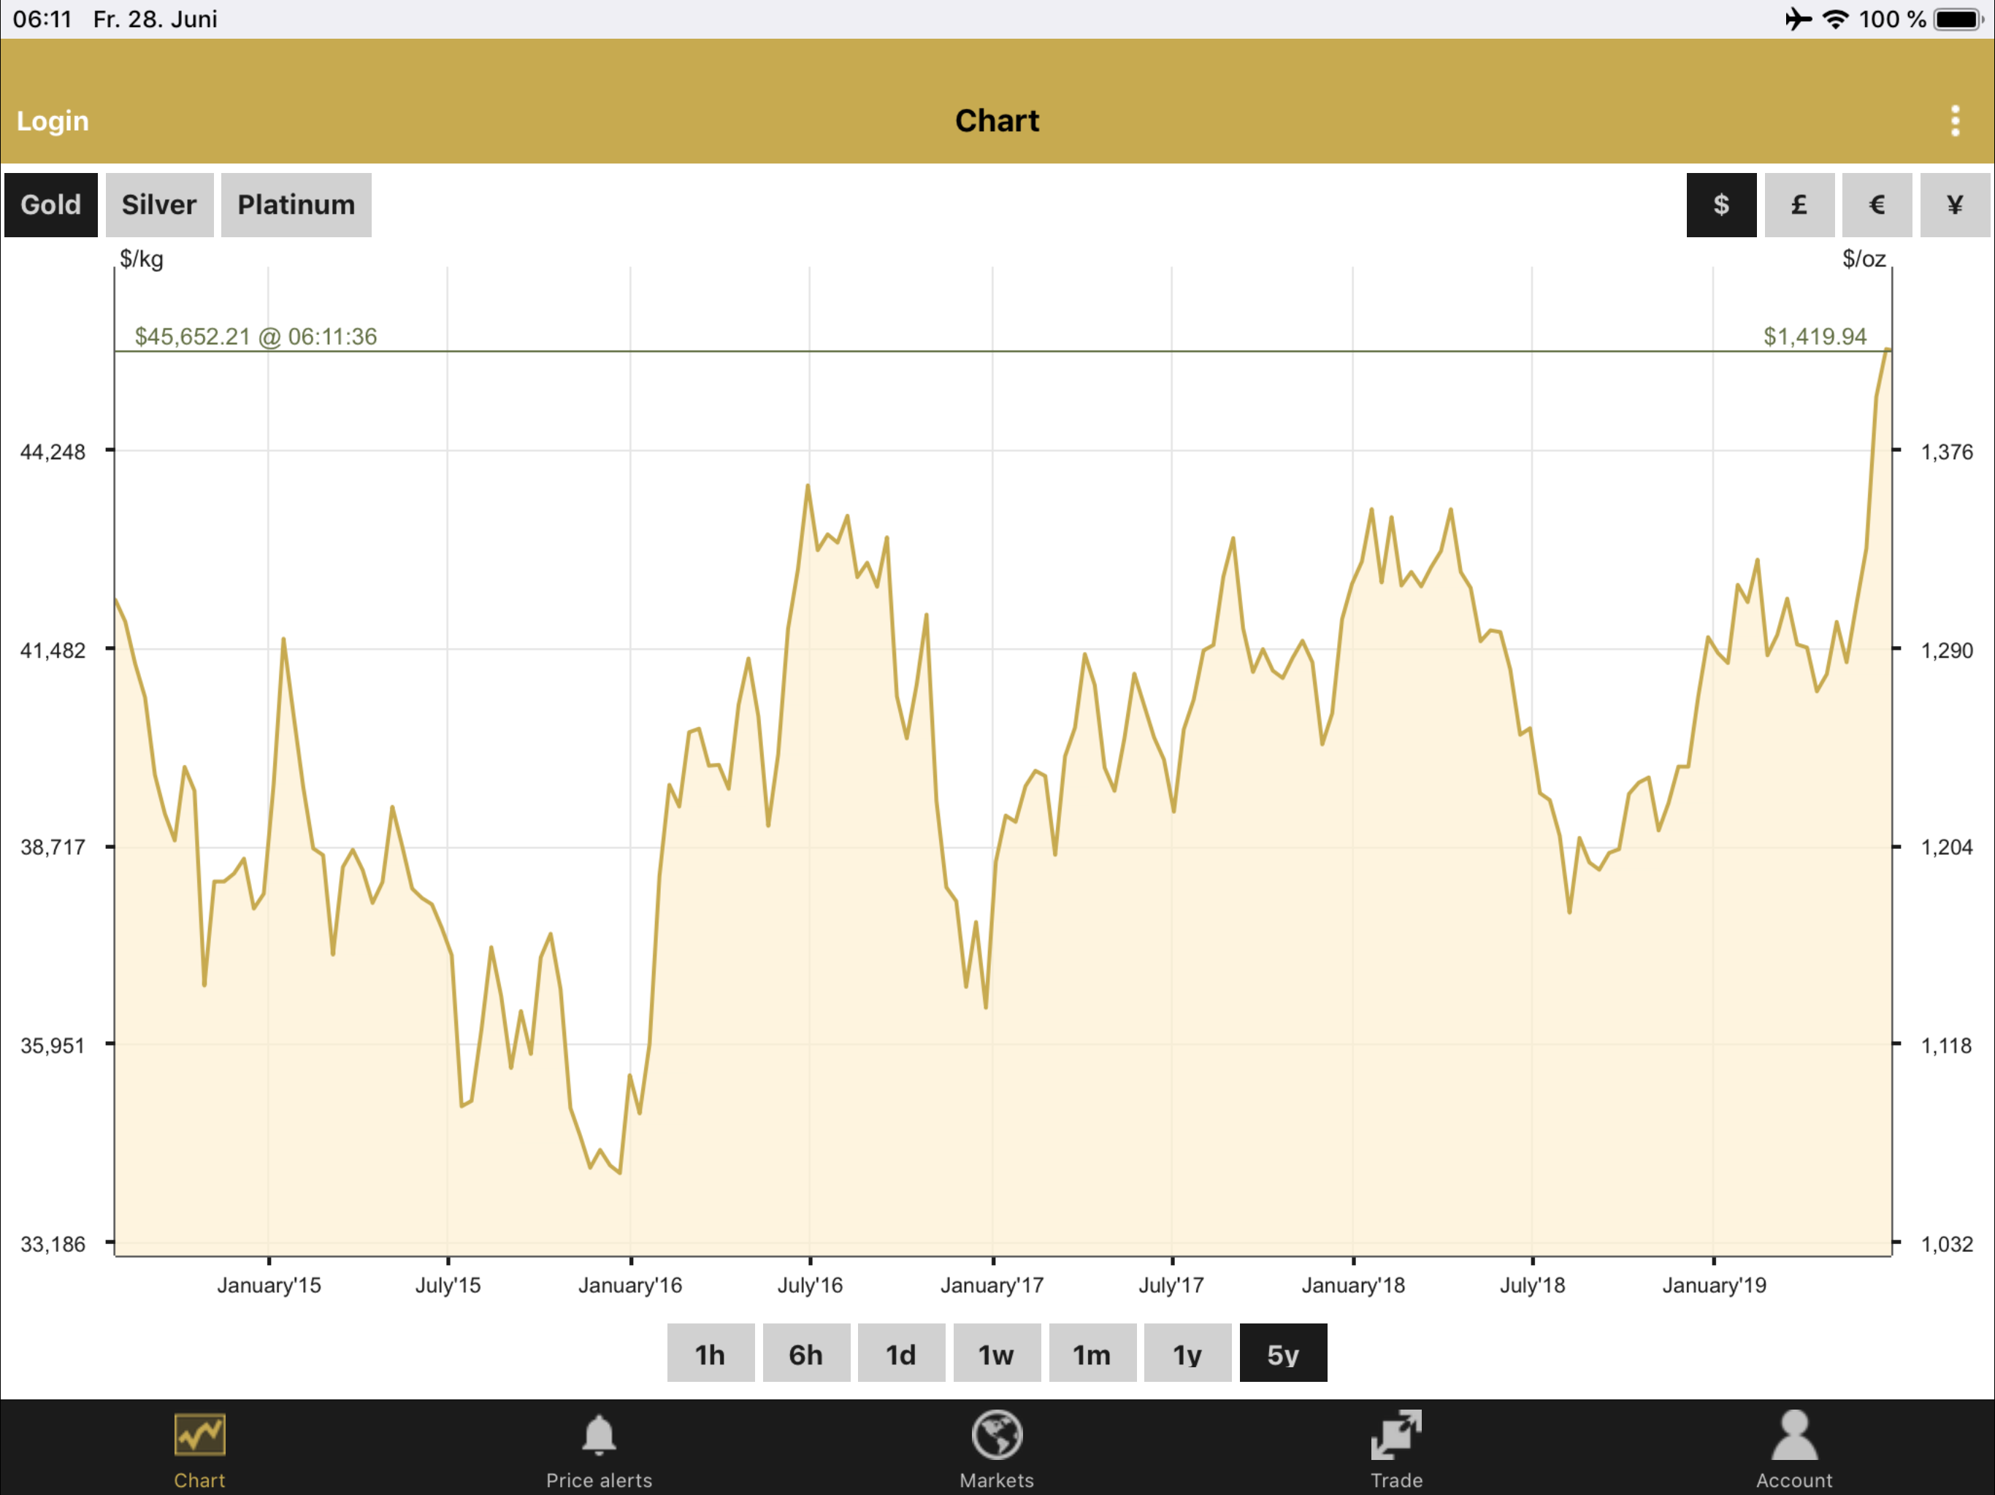
Task: Open the three-dot overflow menu
Action: pos(1954,121)
